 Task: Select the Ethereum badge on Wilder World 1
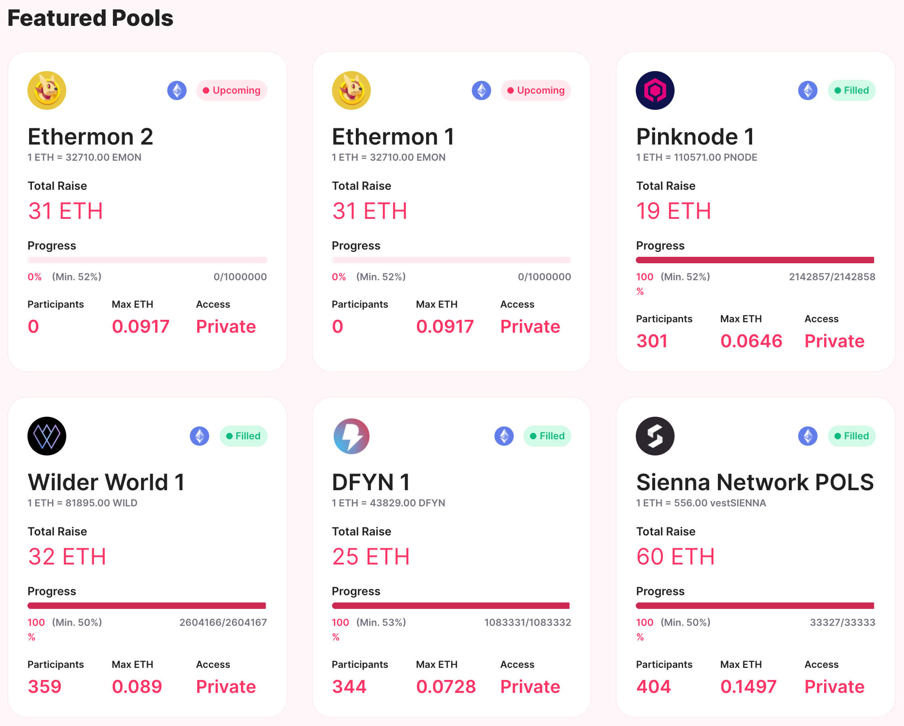coord(200,436)
